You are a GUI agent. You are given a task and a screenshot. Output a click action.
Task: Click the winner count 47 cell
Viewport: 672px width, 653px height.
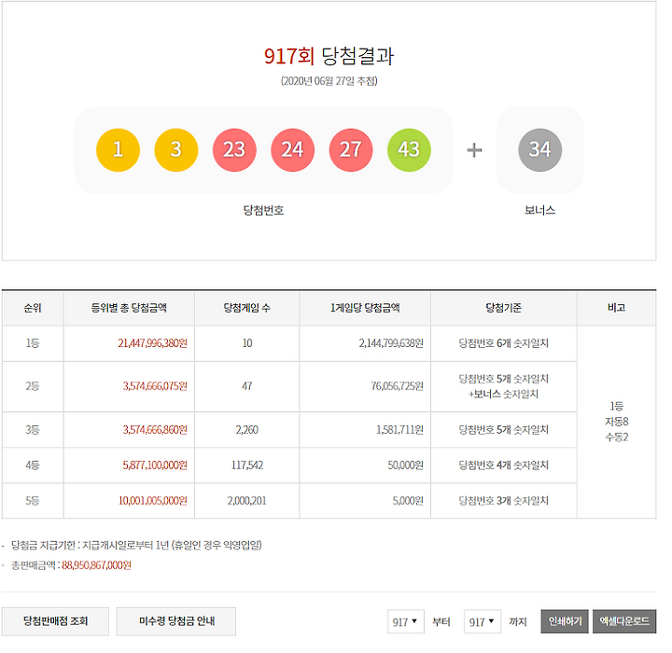pyautogui.click(x=247, y=386)
